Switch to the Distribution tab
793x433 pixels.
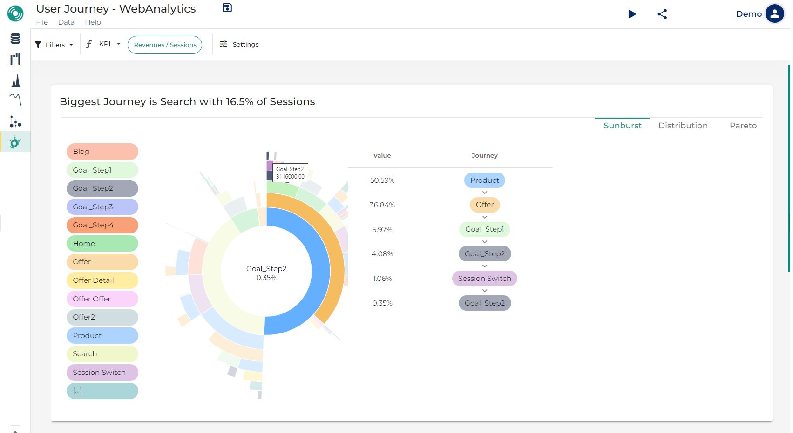point(683,126)
